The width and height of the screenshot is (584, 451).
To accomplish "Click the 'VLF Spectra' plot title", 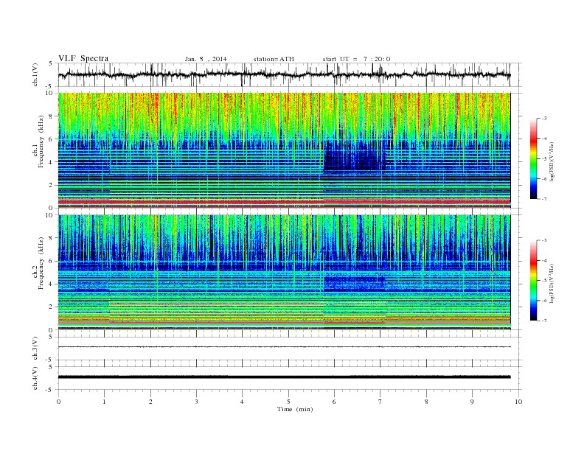I will (83, 58).
